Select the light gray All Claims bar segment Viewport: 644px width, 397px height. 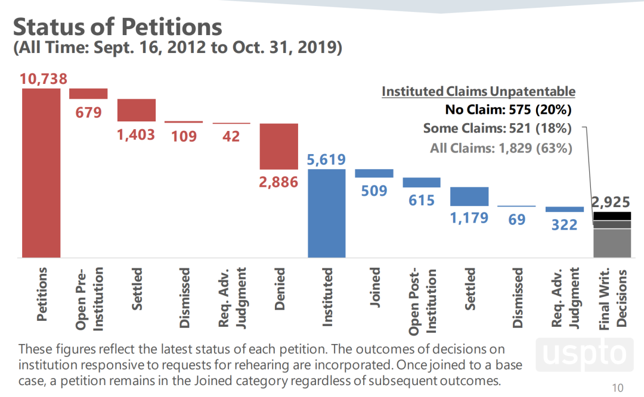point(612,243)
